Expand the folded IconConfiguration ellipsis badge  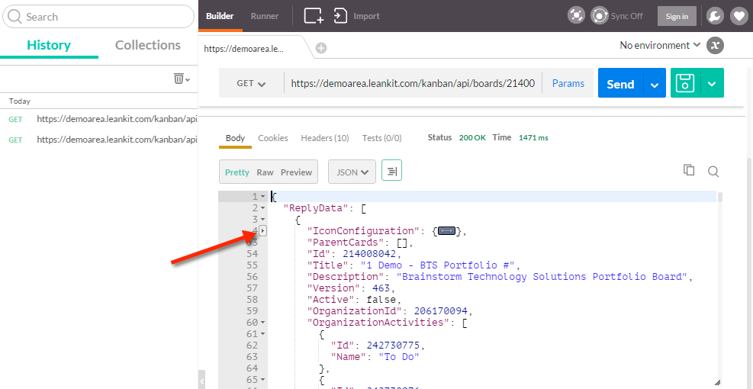446,231
